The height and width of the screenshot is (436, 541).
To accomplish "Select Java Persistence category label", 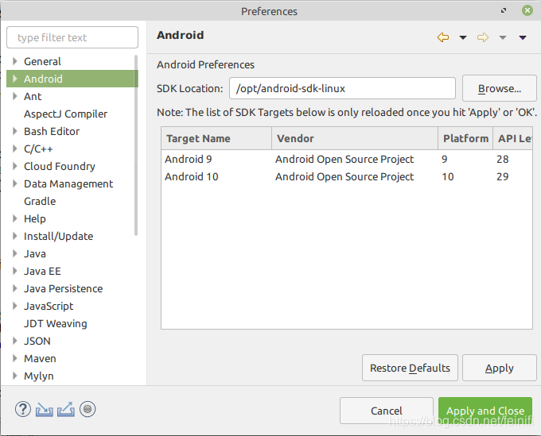I will tap(63, 288).
